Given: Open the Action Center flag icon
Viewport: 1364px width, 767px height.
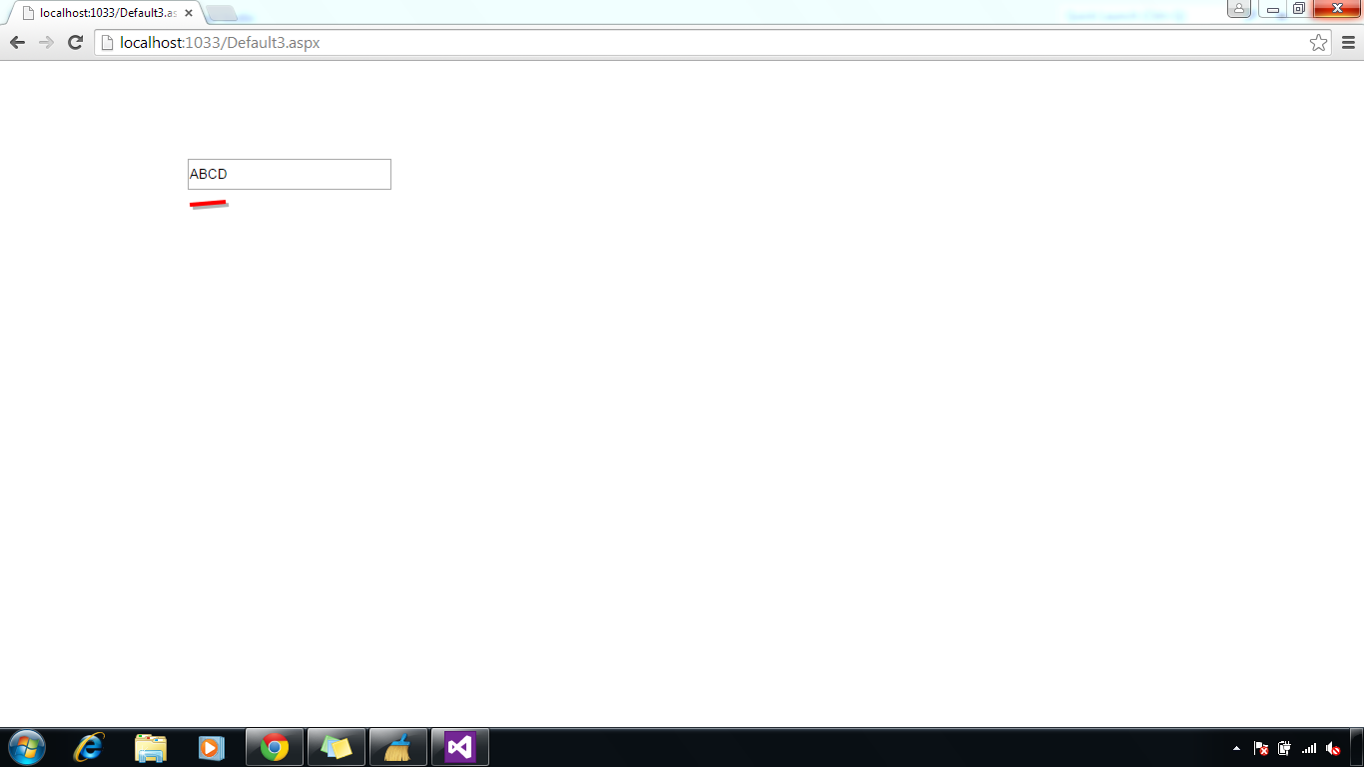Looking at the screenshot, I should click(x=1261, y=748).
